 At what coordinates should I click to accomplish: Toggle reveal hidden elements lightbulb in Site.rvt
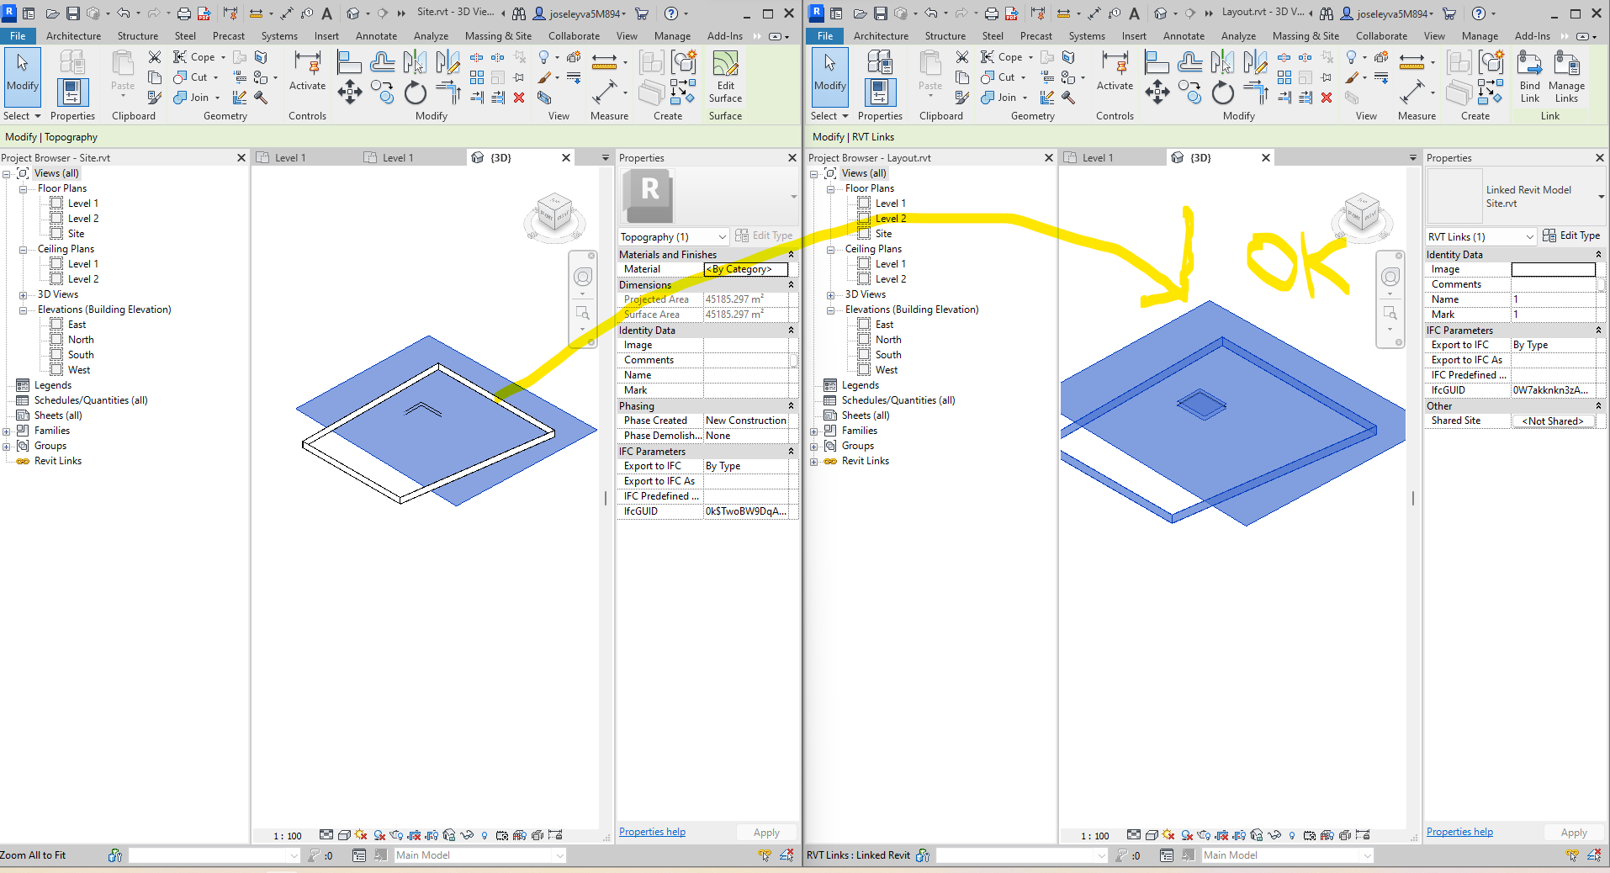[485, 835]
